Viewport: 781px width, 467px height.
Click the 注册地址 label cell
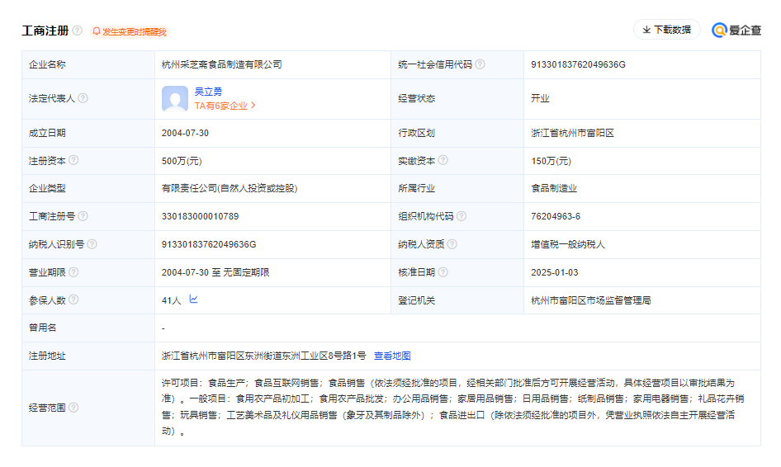point(88,356)
